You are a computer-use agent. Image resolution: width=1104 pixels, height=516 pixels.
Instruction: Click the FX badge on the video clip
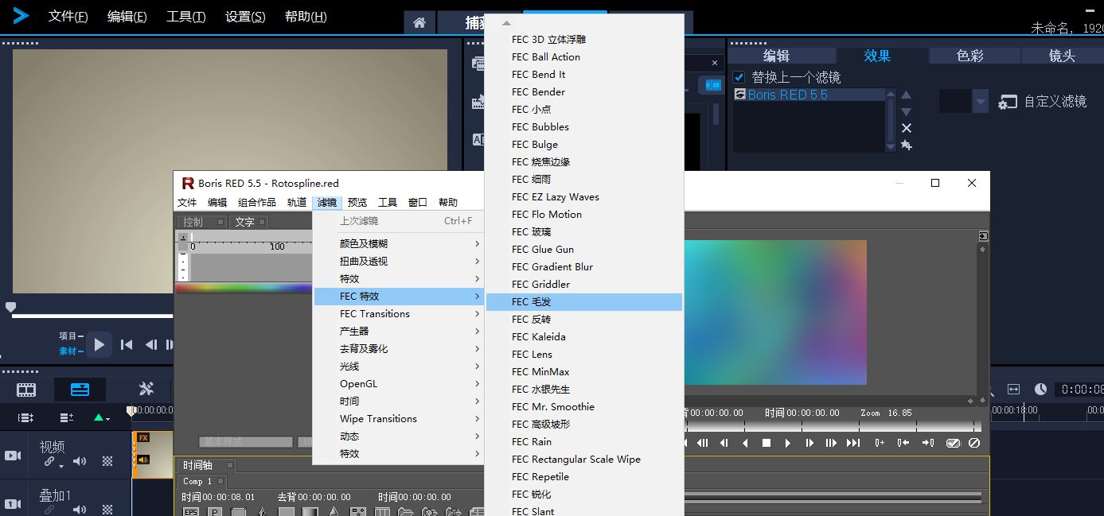coord(143,437)
